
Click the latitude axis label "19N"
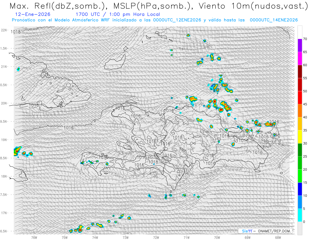pos(4,140)
